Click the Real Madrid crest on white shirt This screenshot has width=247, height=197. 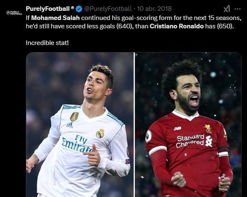tap(100, 134)
